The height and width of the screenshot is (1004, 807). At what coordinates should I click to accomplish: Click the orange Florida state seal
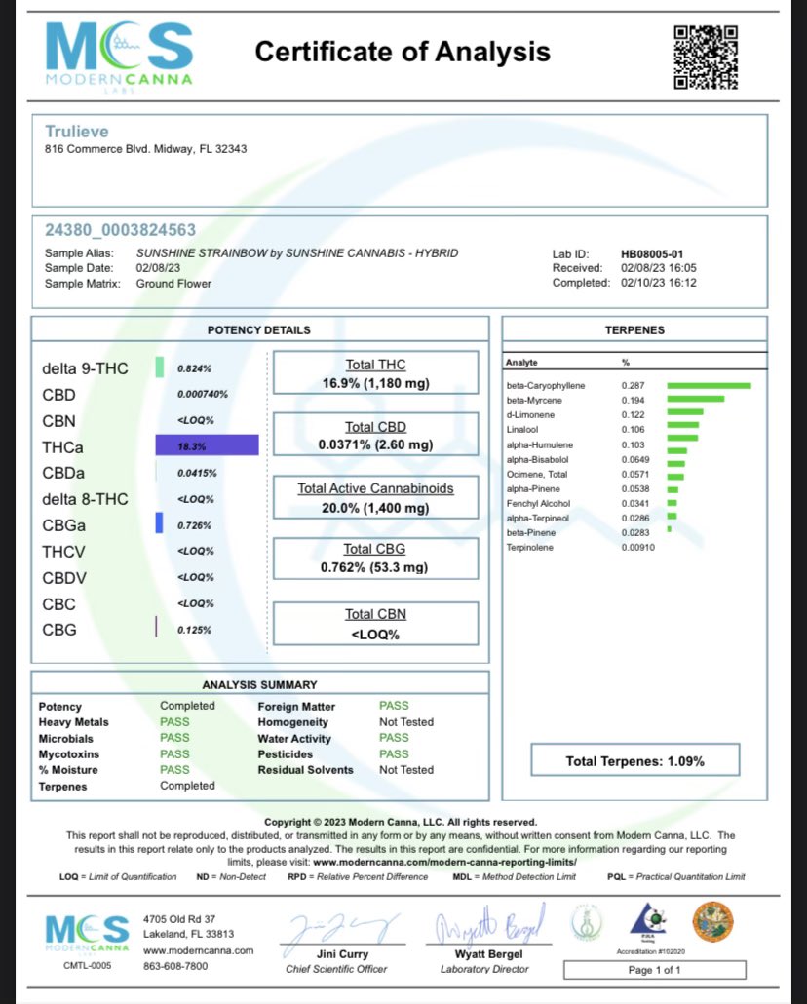coord(712,922)
